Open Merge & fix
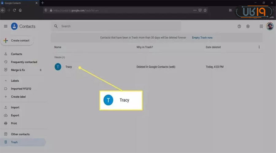Viewport: 276px width, 153px height. [x=18, y=70]
